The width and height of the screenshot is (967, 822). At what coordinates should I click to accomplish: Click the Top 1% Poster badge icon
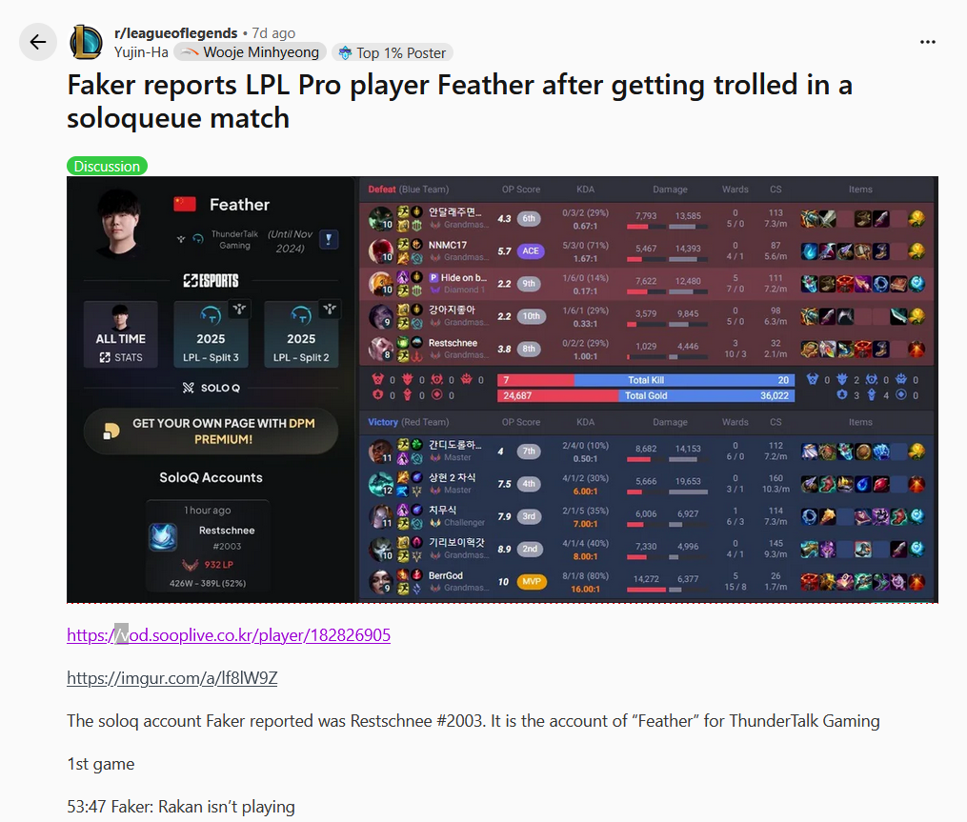(345, 53)
